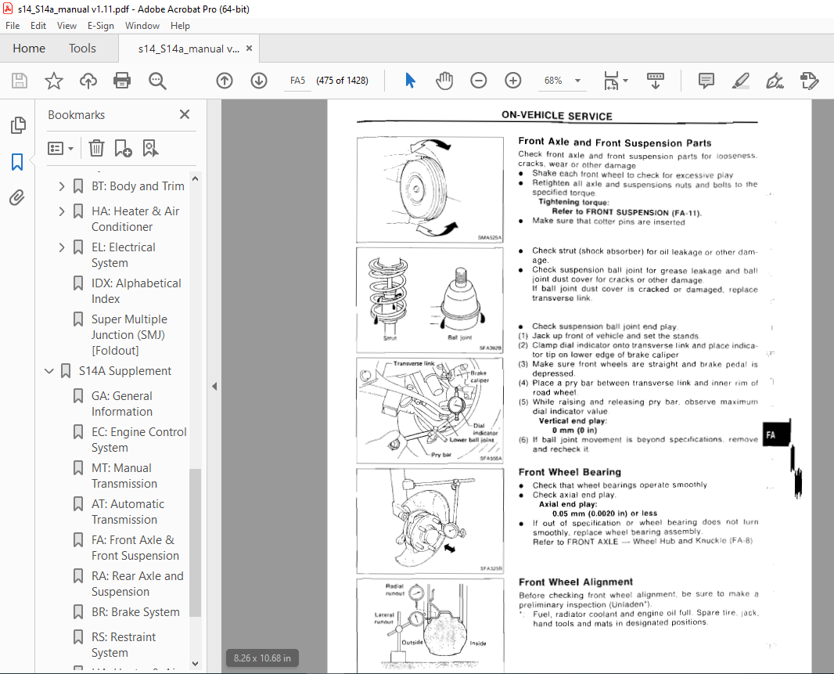Open the Window menu
Image resolution: width=834 pixels, height=674 pixels.
point(142,26)
